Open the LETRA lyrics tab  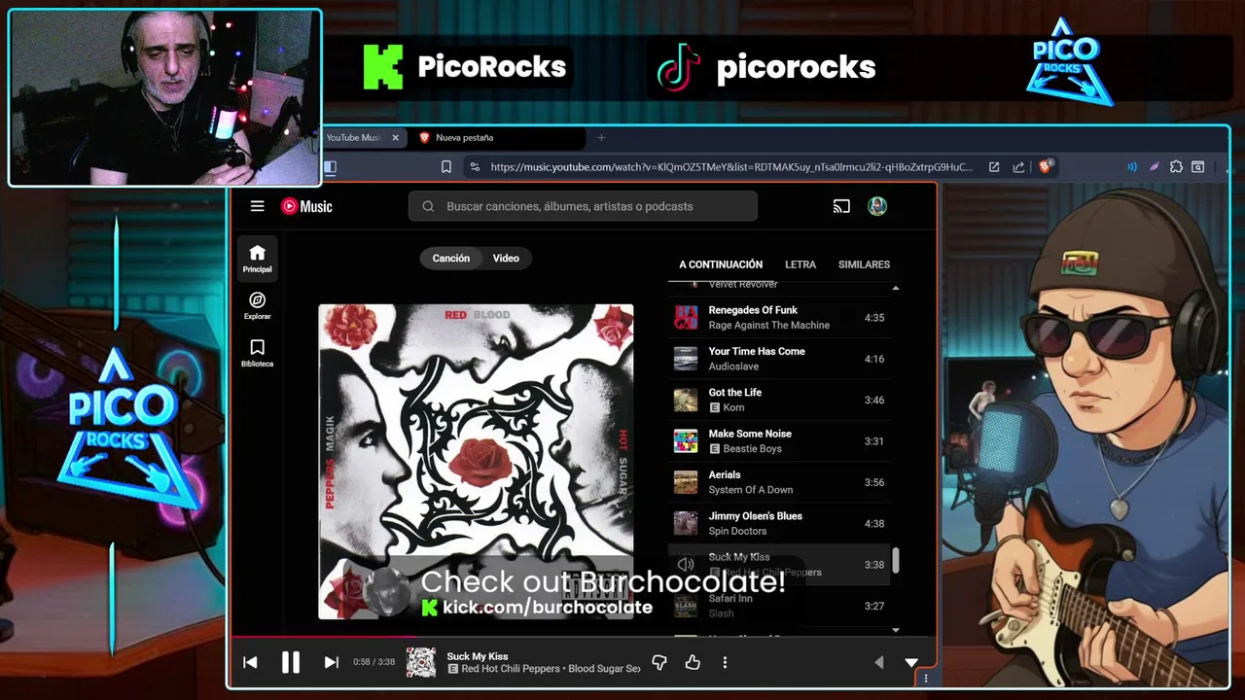[x=800, y=264]
